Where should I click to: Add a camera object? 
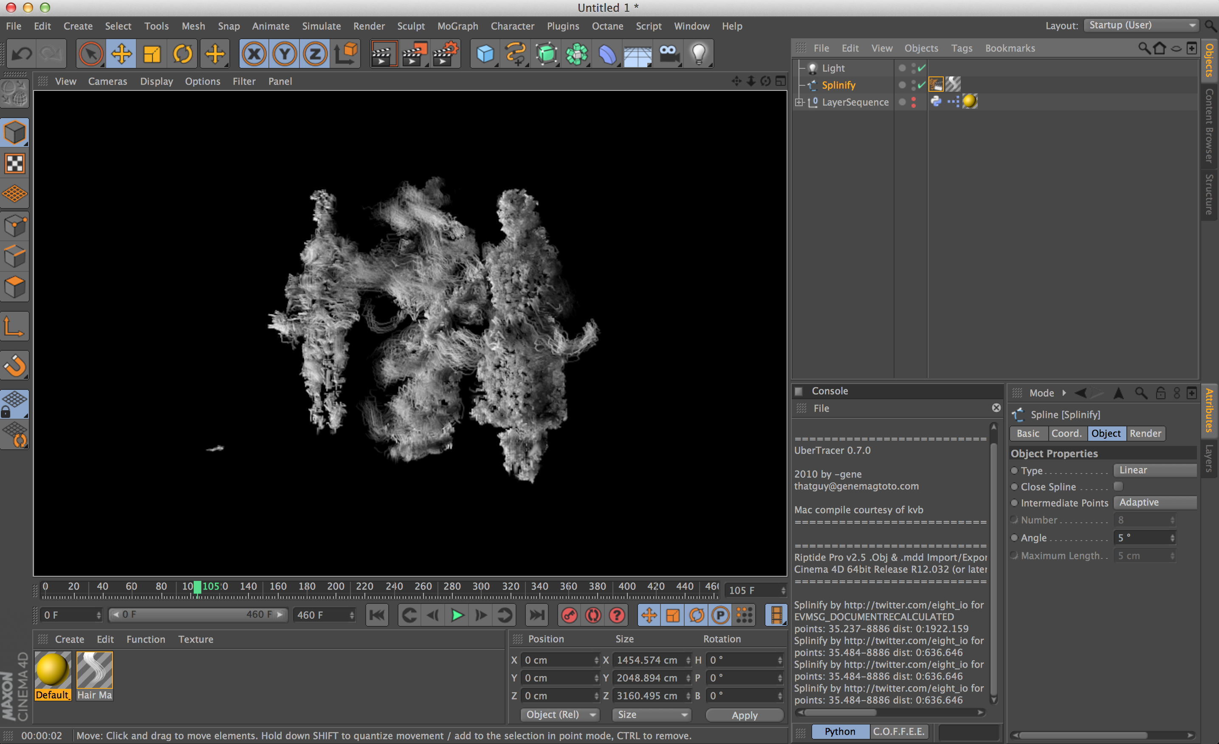pos(669,54)
